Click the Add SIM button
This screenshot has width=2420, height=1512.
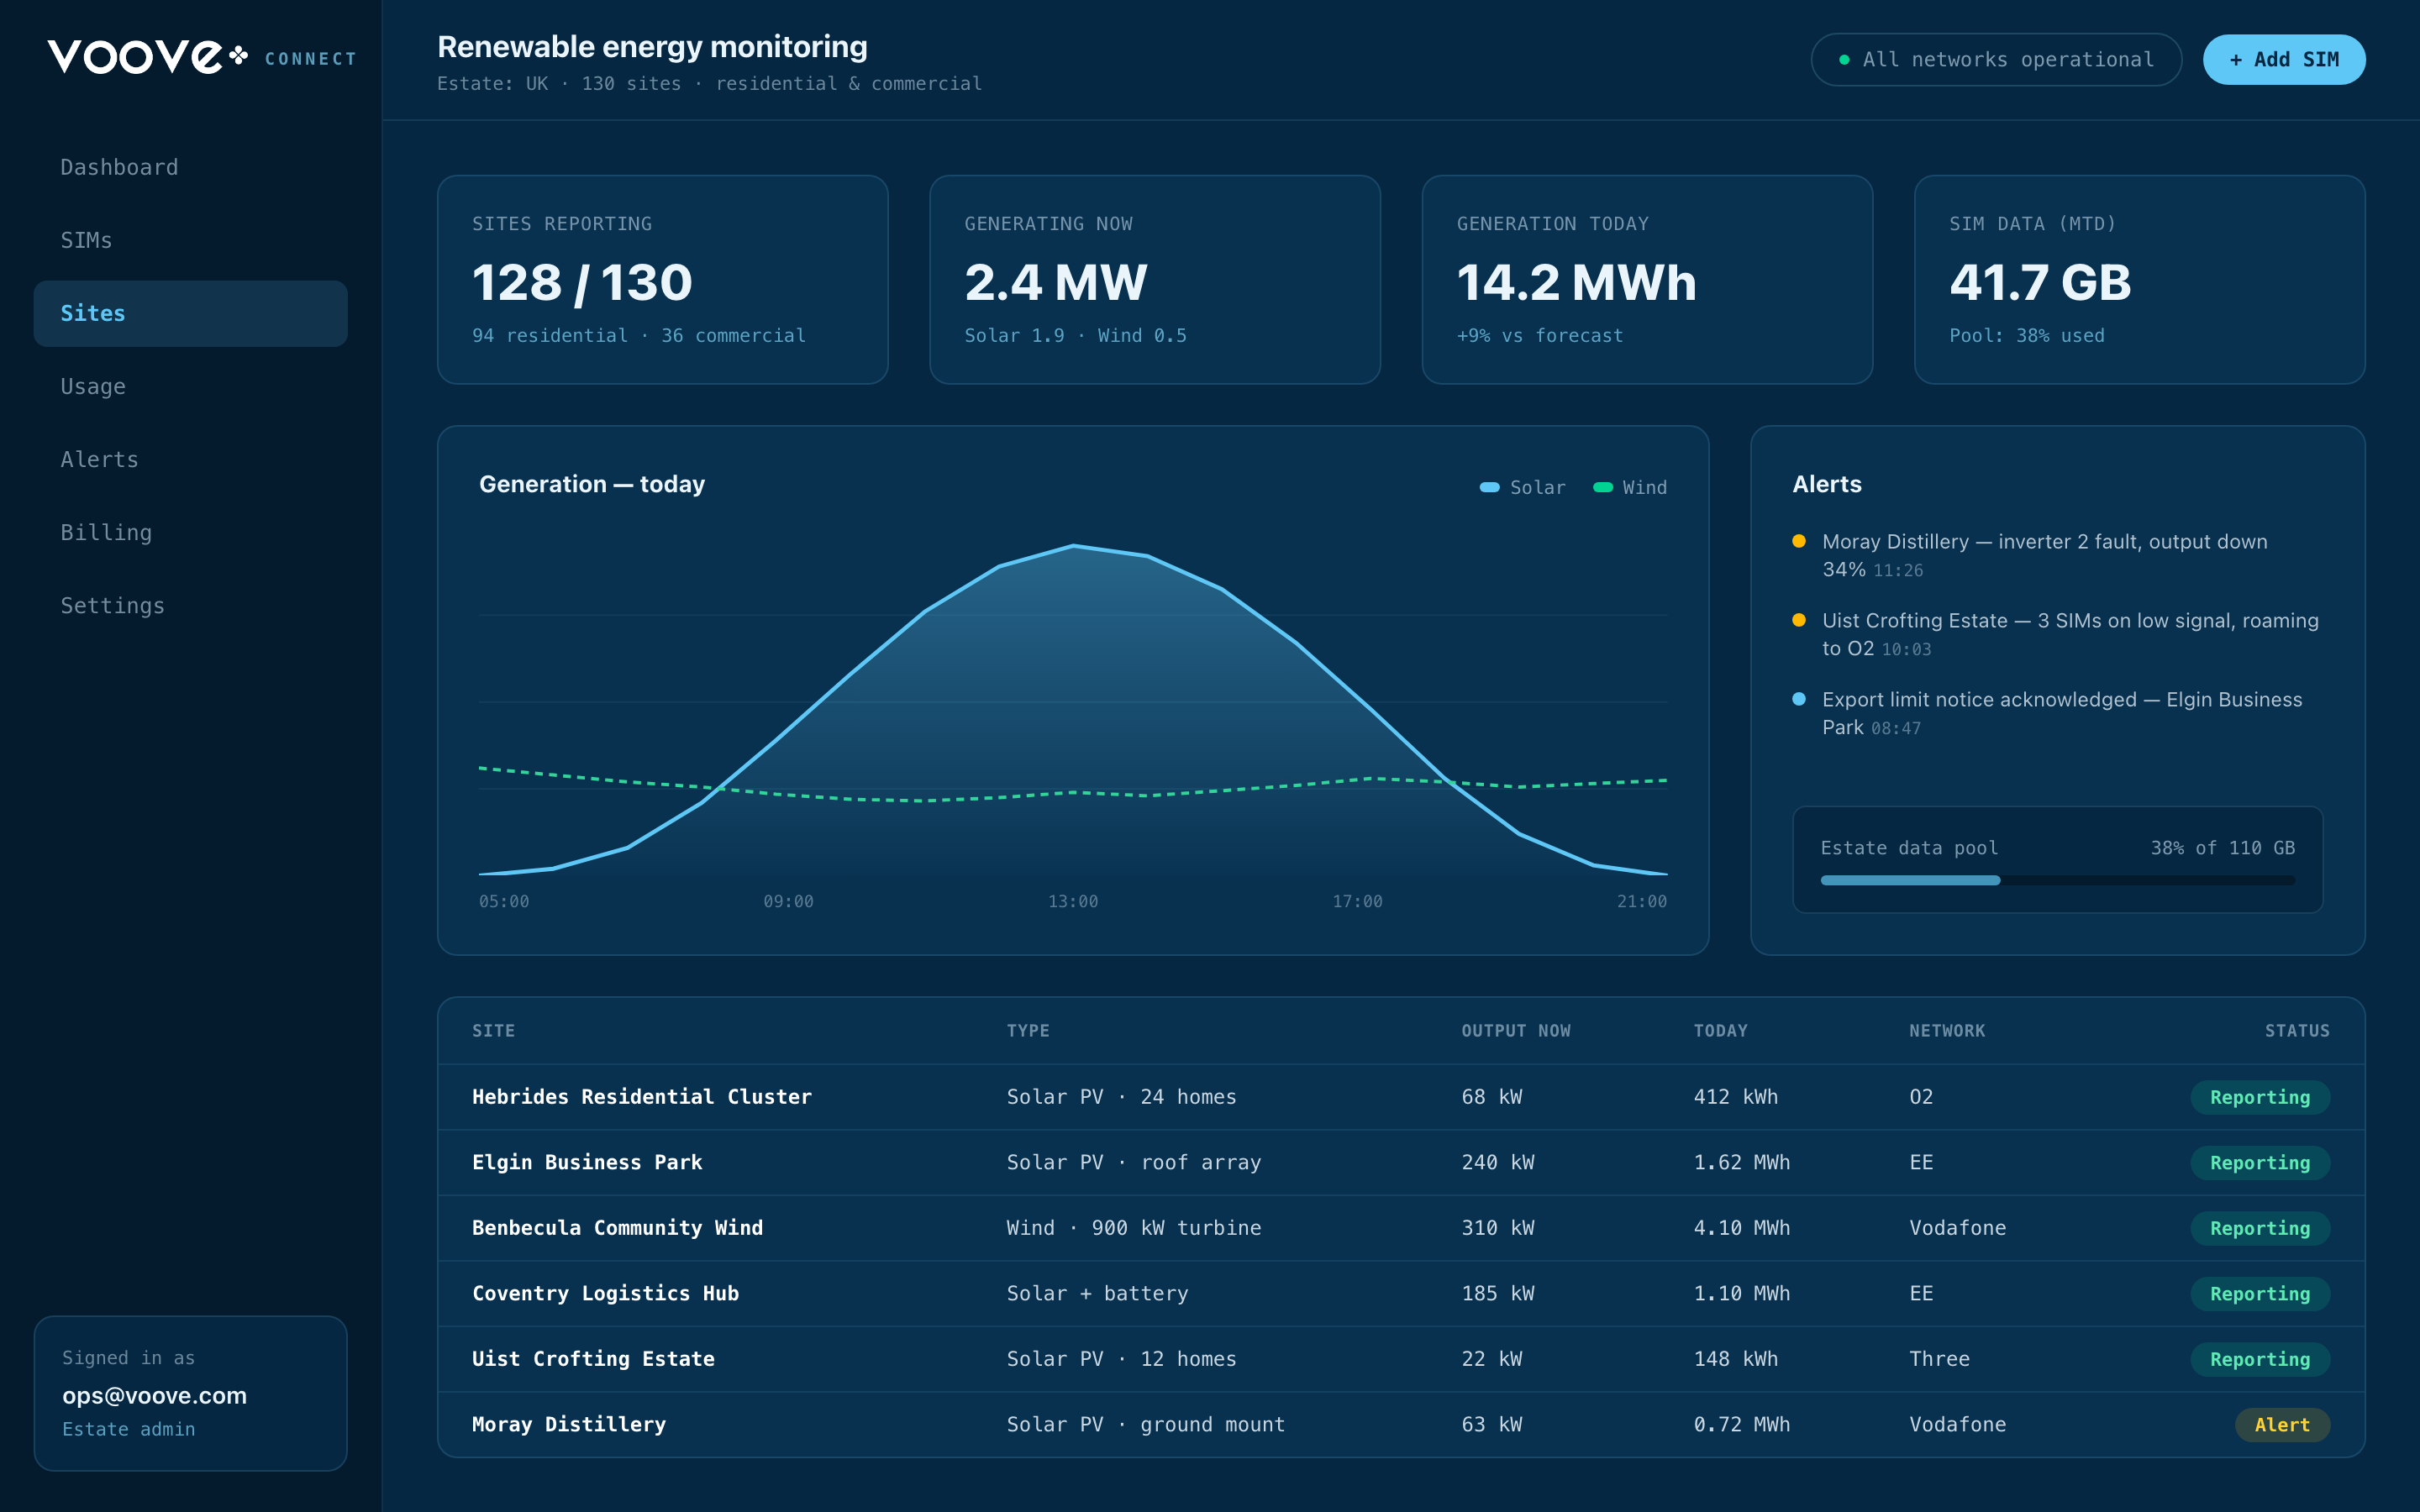[x=2283, y=60]
